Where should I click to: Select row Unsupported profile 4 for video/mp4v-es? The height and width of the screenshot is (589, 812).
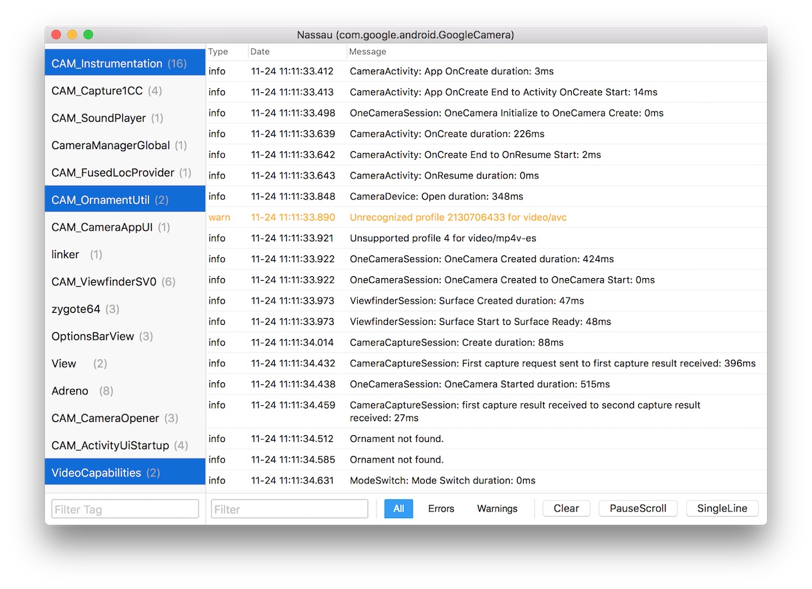click(486, 238)
